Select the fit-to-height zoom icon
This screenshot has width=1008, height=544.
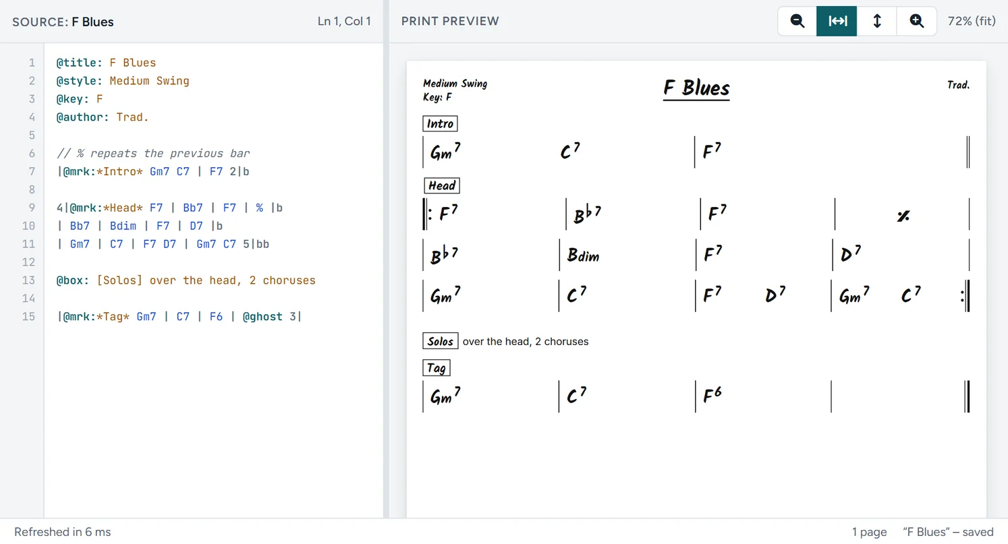(877, 21)
